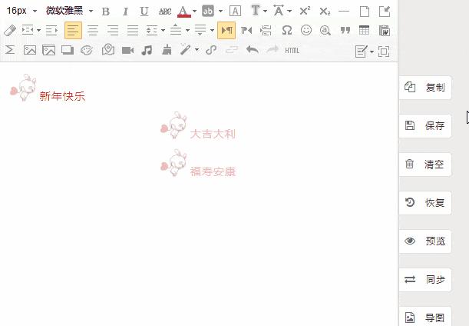This screenshot has width=469, height=326.
Task: Insert a map location
Action: coord(108,49)
